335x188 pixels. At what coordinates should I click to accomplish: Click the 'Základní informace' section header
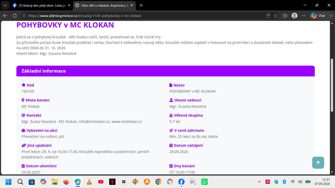coord(165,71)
